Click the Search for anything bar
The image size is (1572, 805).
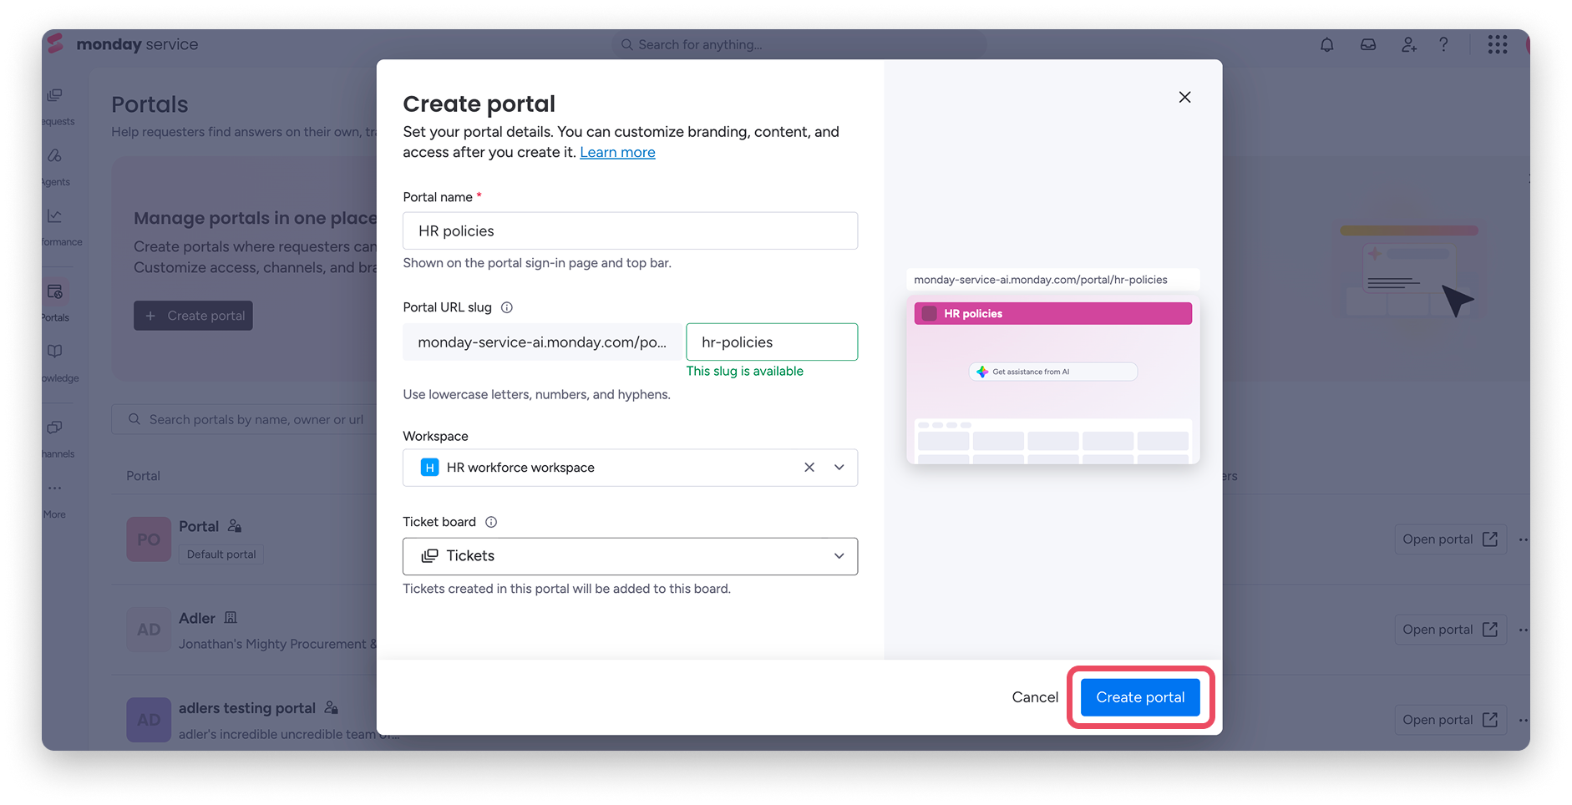[799, 44]
